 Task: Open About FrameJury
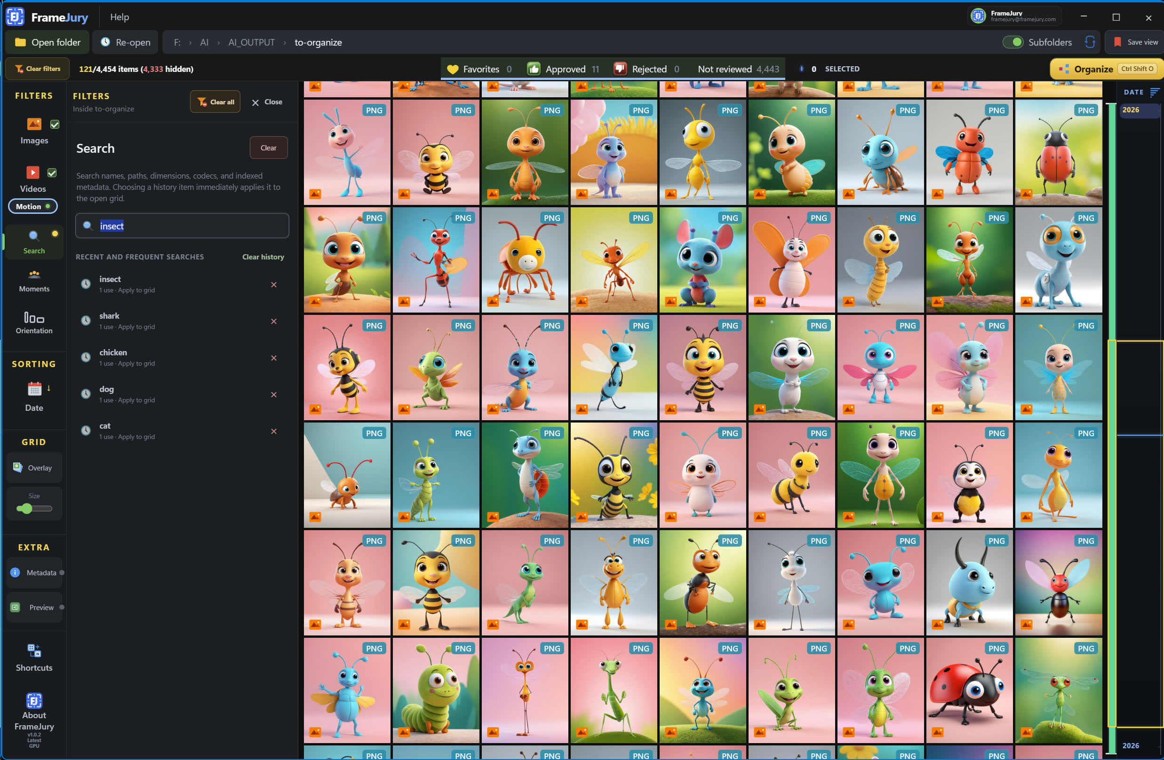(34, 720)
